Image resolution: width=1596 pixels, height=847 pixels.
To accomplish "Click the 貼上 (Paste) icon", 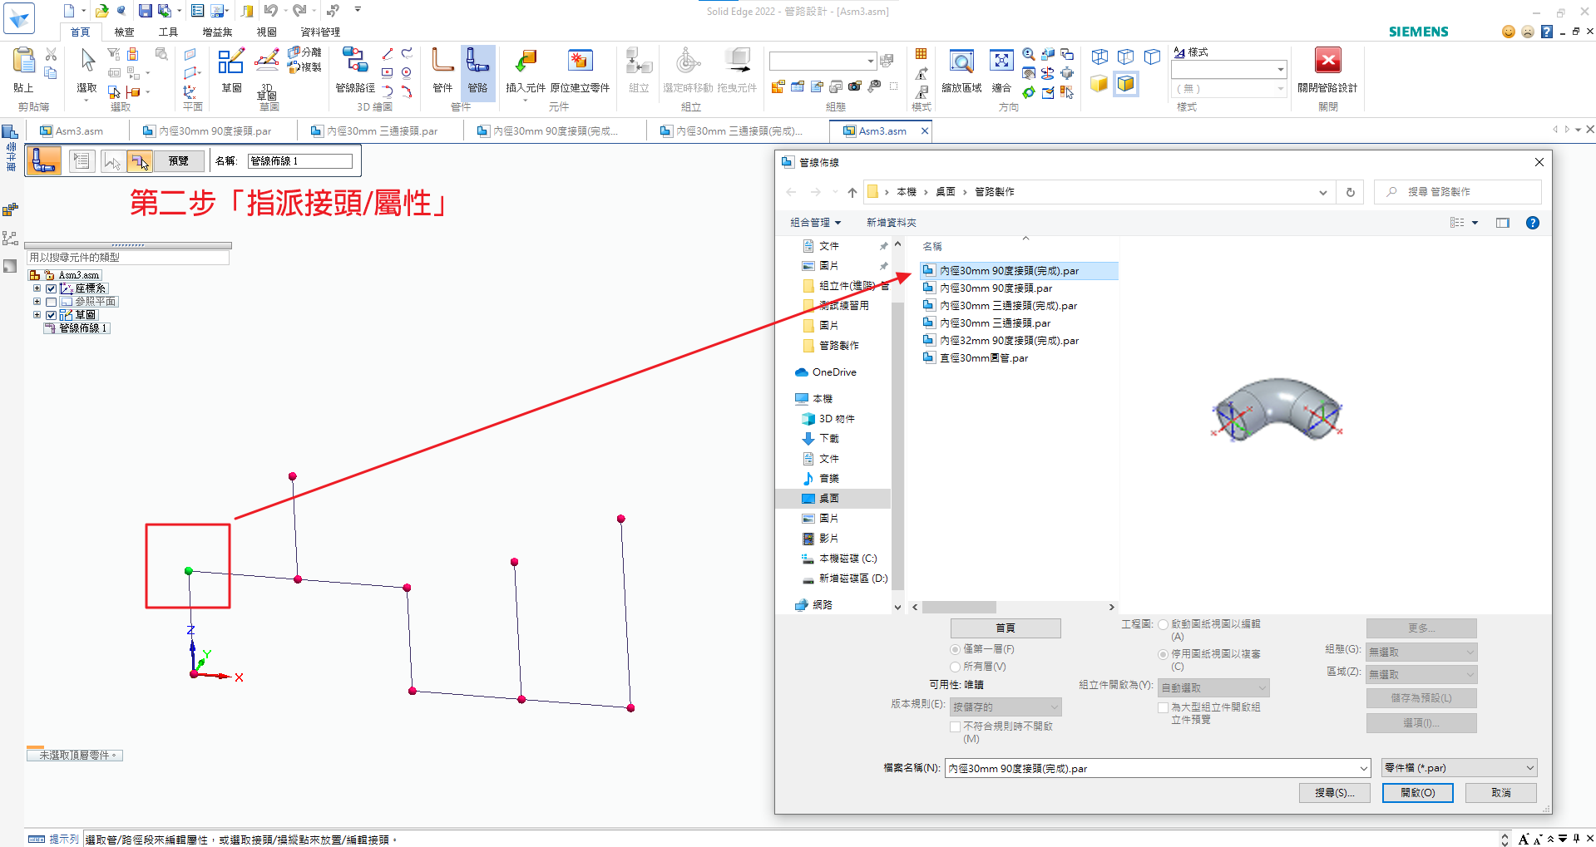I will 23,62.
